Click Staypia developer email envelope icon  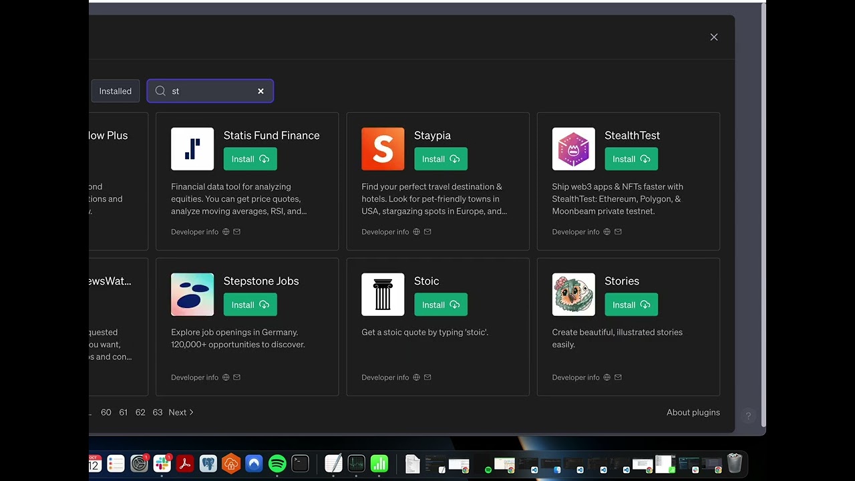pos(427,232)
